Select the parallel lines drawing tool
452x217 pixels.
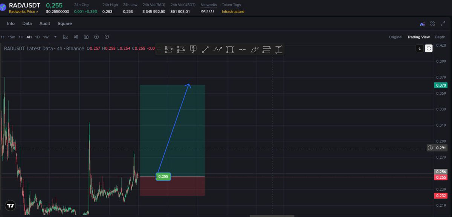point(267,49)
